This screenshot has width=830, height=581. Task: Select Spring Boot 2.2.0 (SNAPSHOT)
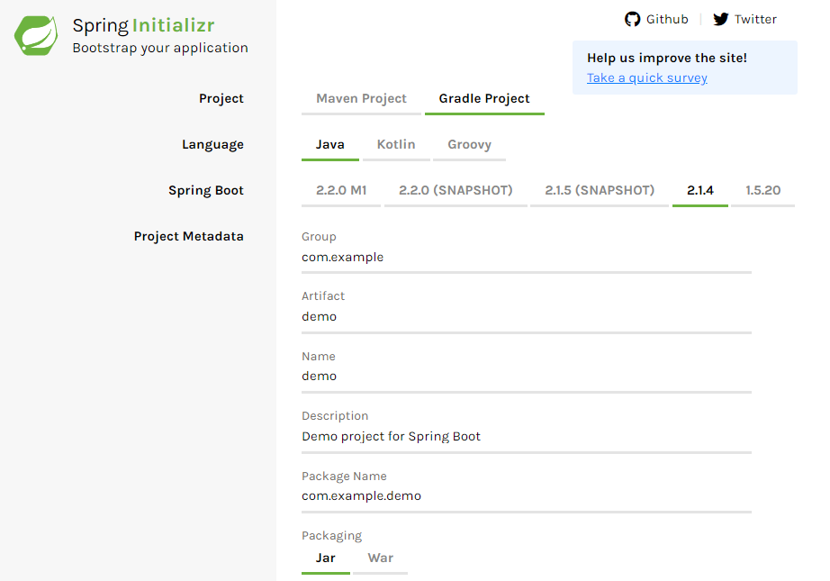[456, 191]
